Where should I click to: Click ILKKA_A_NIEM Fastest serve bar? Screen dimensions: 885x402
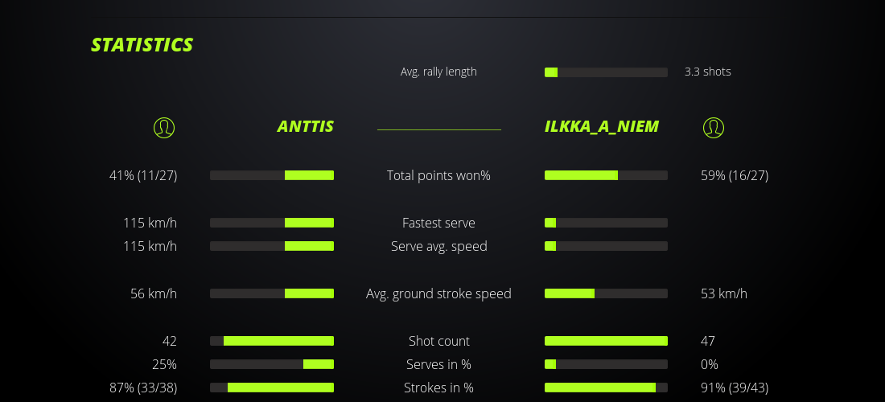point(606,223)
